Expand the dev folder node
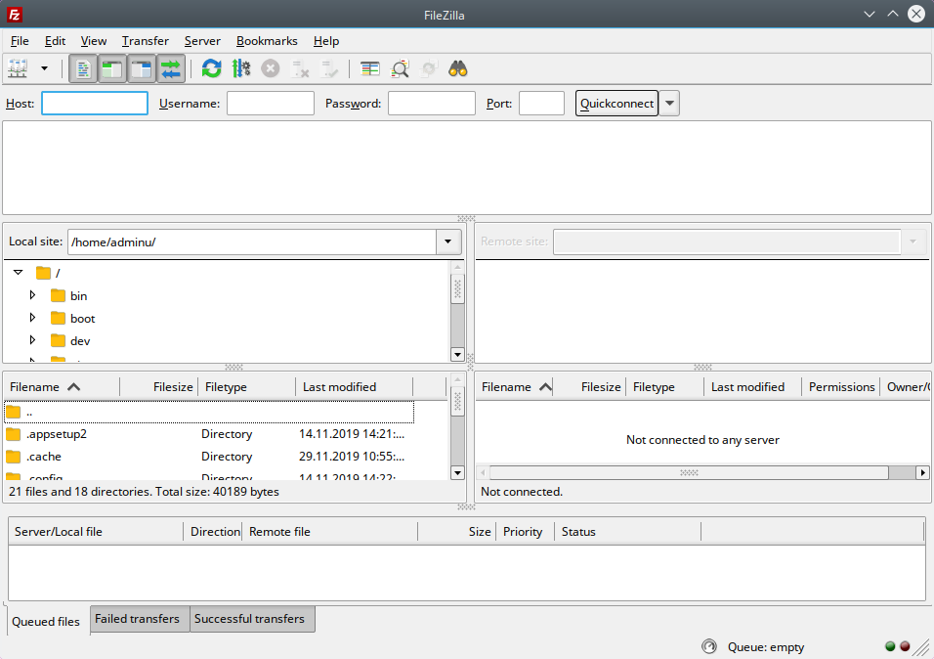 pyautogui.click(x=33, y=340)
